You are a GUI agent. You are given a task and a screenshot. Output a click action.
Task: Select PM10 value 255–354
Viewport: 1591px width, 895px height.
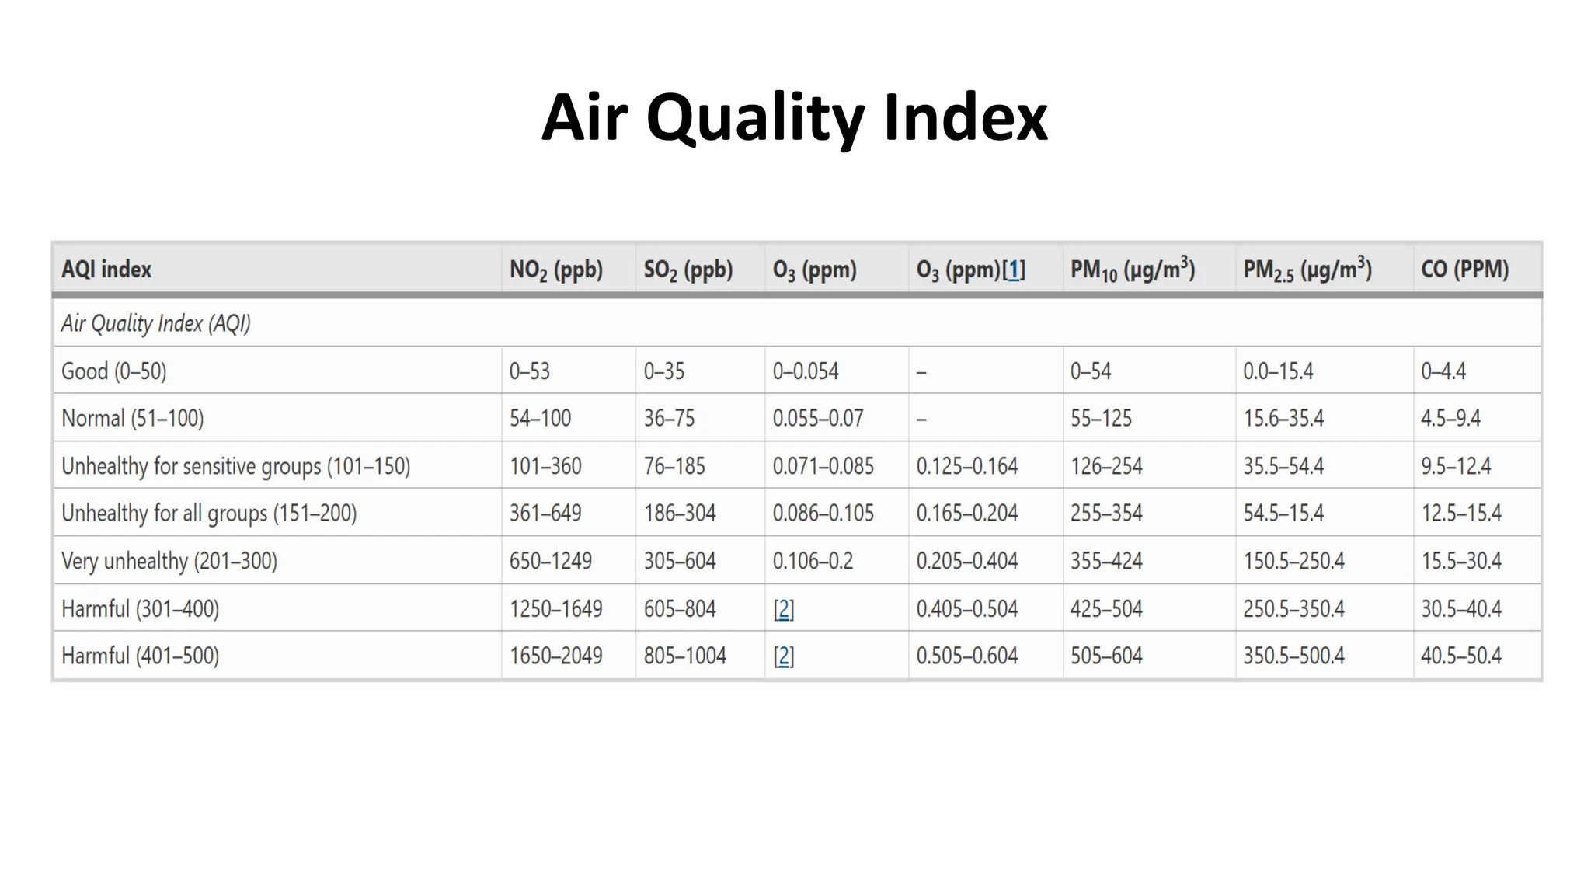(x=1107, y=514)
